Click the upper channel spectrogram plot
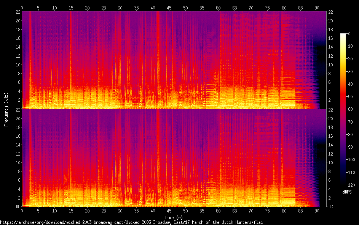Screen dimensions: 359x225 [x=174, y=60]
